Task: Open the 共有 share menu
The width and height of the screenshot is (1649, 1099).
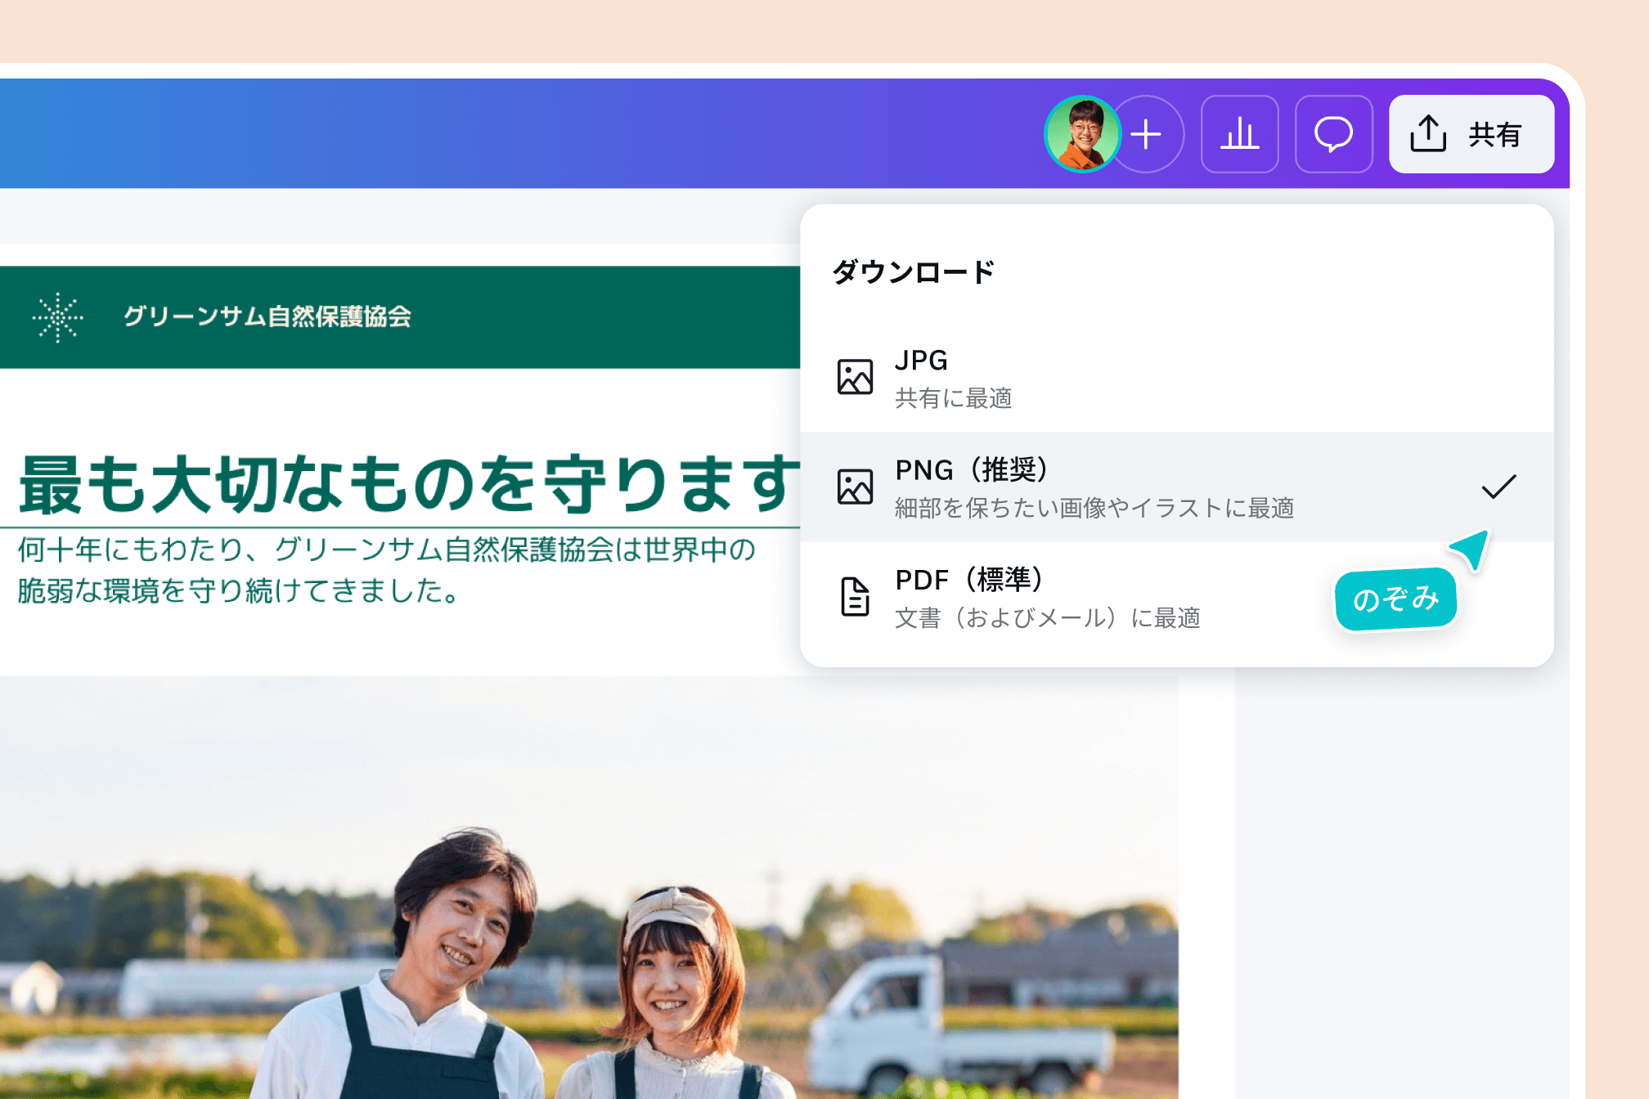Action: tap(1471, 134)
